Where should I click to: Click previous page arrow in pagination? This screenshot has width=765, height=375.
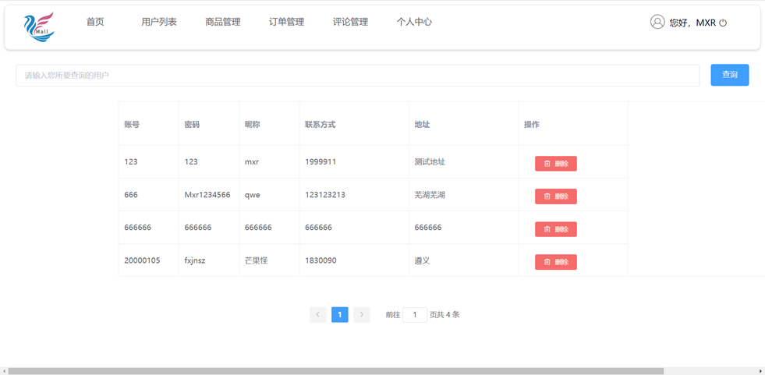coord(317,314)
